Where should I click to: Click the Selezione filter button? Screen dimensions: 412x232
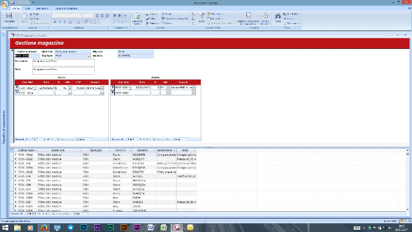pyautogui.click(x=215, y=14)
